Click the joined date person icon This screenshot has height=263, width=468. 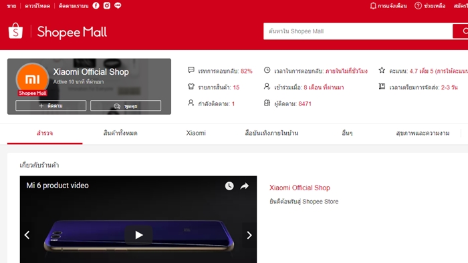click(x=267, y=86)
